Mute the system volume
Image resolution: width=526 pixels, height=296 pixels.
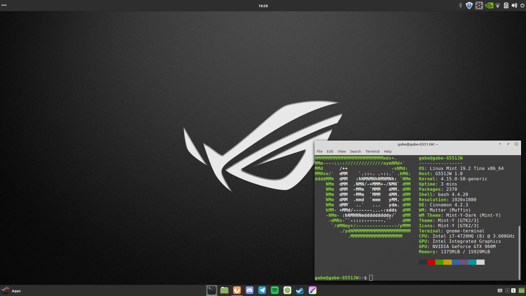tap(515, 5)
